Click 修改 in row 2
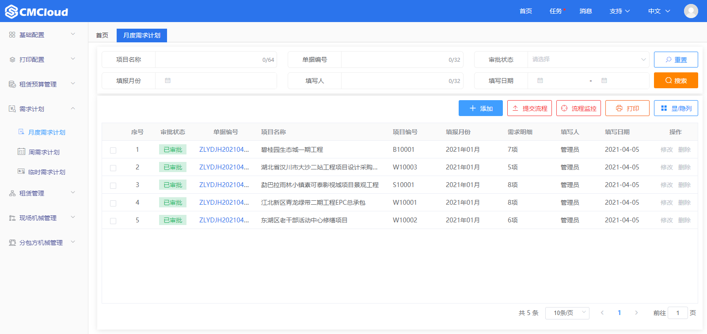The image size is (707, 334). coord(667,167)
